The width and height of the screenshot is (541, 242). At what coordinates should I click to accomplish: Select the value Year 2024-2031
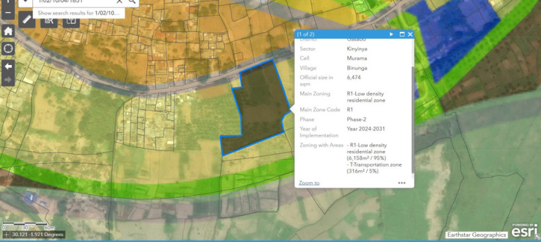point(366,129)
